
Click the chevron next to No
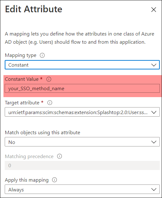point(154,142)
